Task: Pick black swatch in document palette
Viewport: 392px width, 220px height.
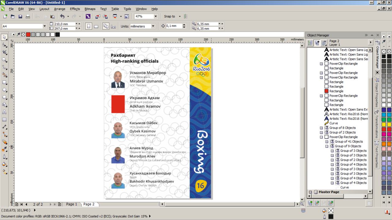Action: (58, 35)
